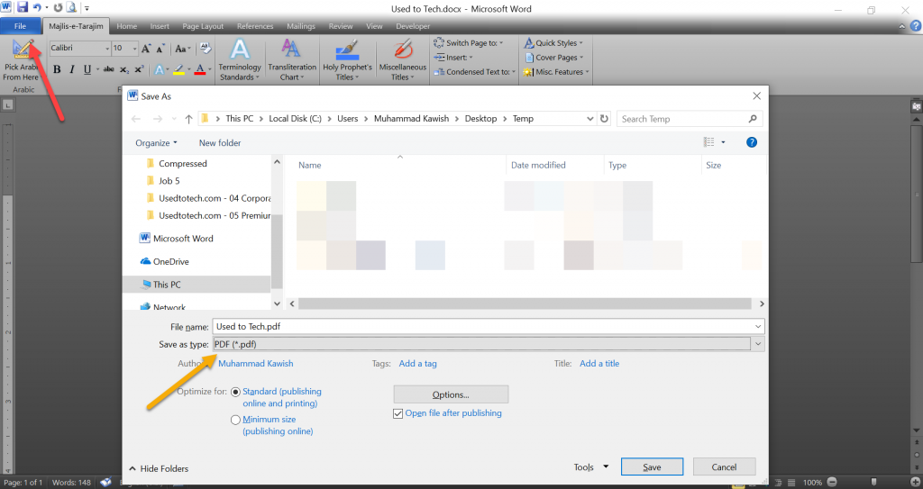Switch to the Home ribbon tab
Viewport: 923px width, 489px height.
pos(126,26)
